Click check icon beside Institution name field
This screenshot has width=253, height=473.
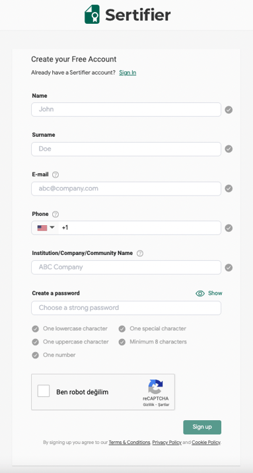tap(229, 268)
